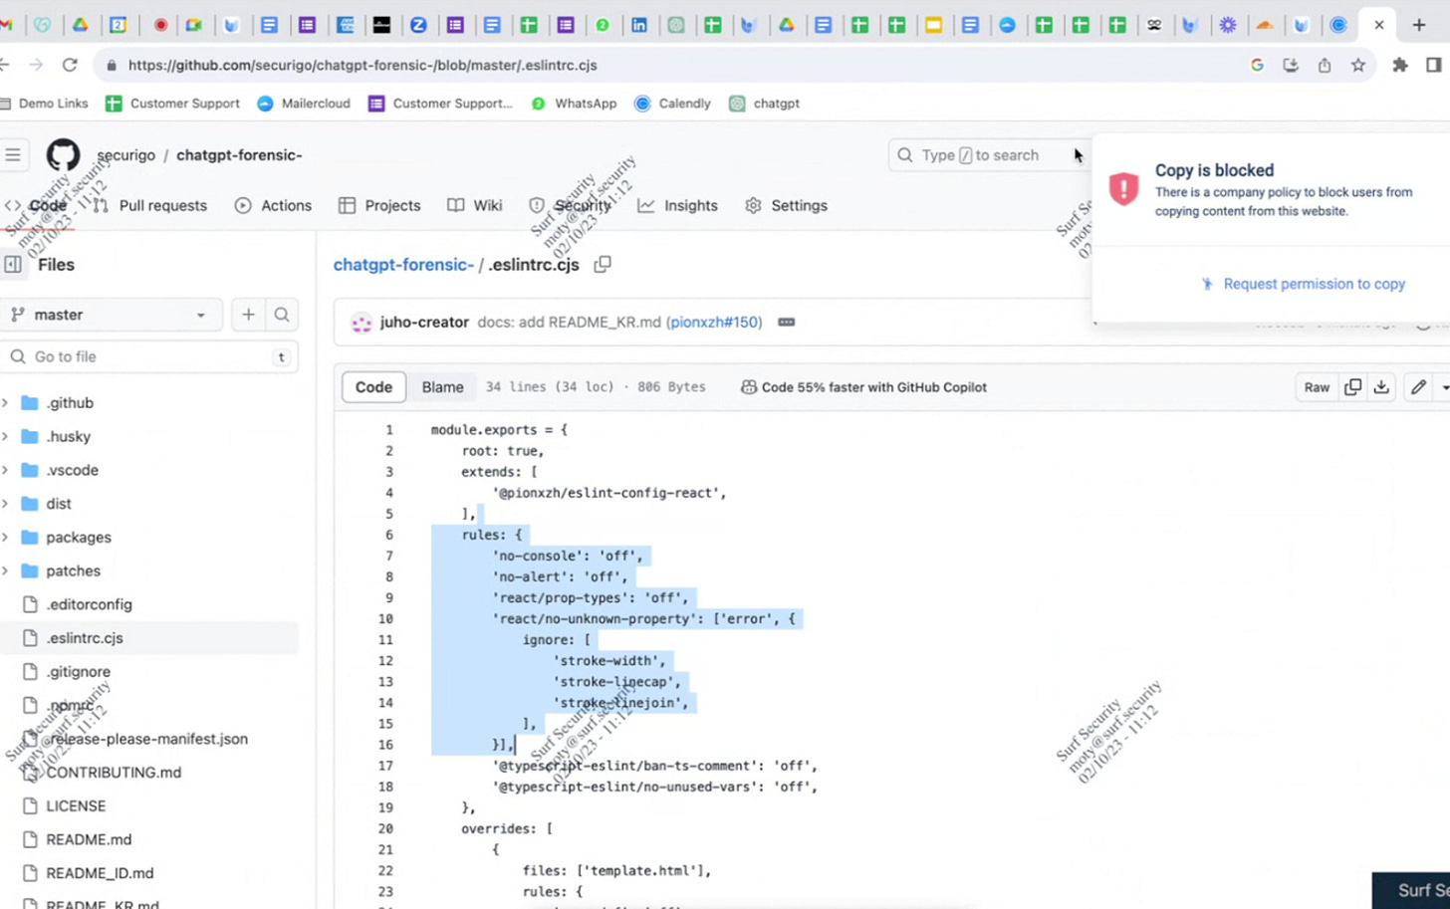1450x909 pixels.
Task: Open .gitignore in file tree
Action: tap(78, 672)
